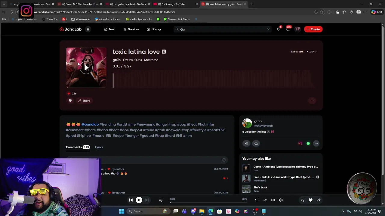Image resolution: width=385 pixels, height=216 pixels.
Task: Share the toxic latina love track
Action: point(84,100)
